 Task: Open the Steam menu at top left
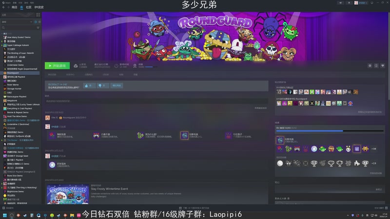coord(6,3)
